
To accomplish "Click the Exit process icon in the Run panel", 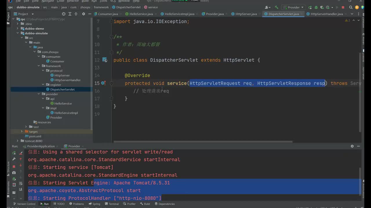I will pos(14,185).
